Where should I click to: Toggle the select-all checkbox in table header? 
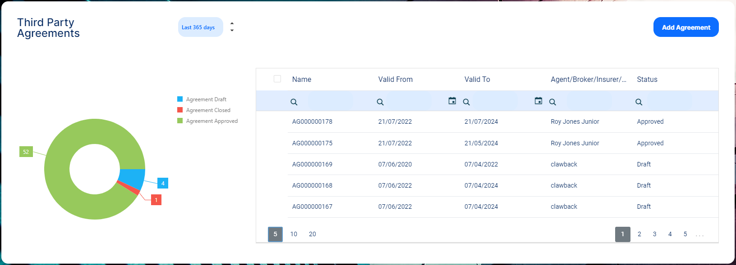[x=277, y=79]
